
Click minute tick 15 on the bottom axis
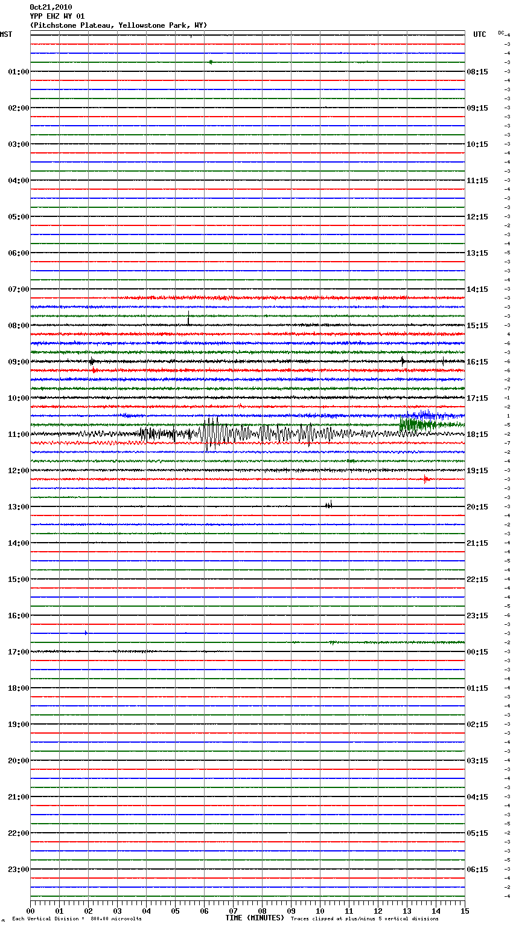click(465, 911)
